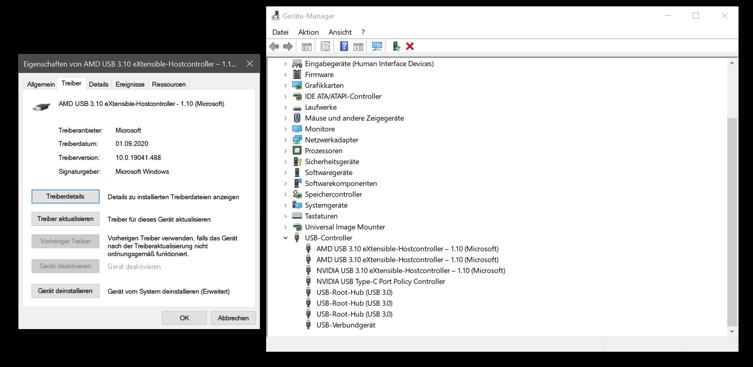
Task: Scan for hardware changes via monitor icon
Action: coord(377,46)
